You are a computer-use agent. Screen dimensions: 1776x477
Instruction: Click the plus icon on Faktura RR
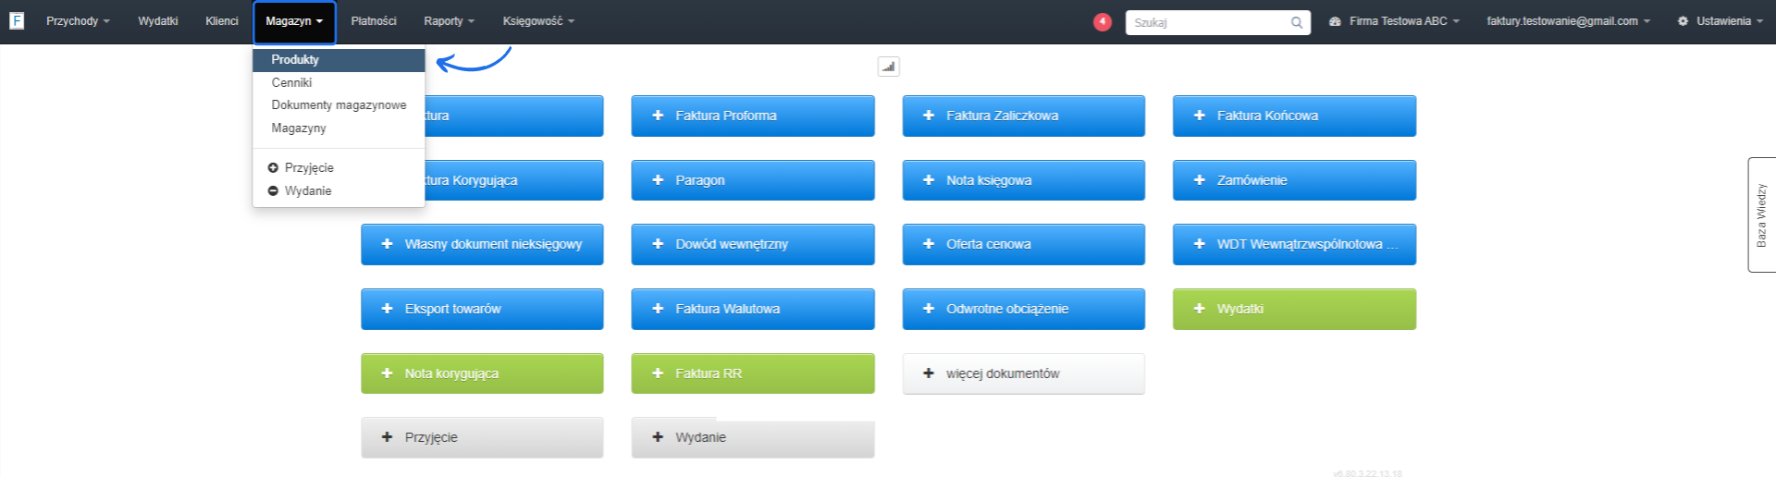(658, 373)
